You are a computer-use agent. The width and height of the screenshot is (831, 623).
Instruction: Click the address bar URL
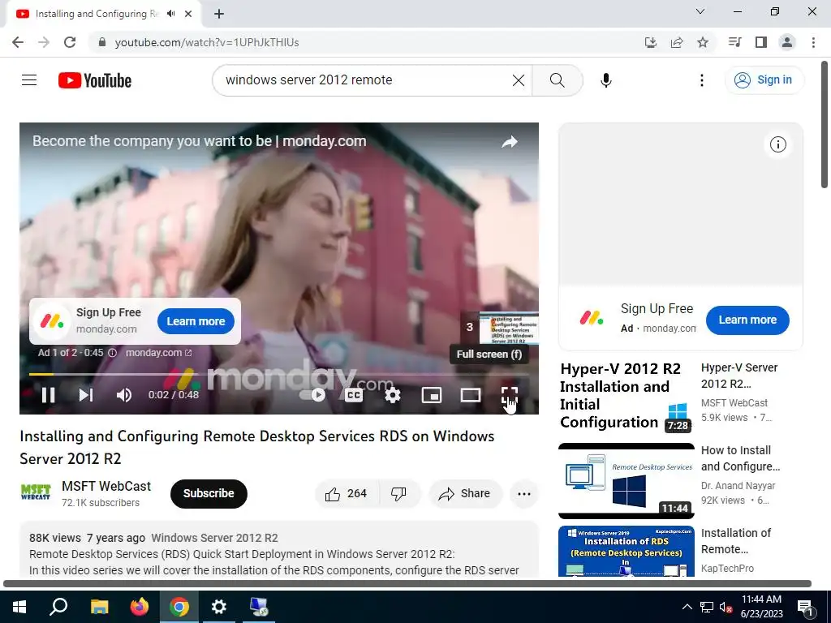(207, 42)
